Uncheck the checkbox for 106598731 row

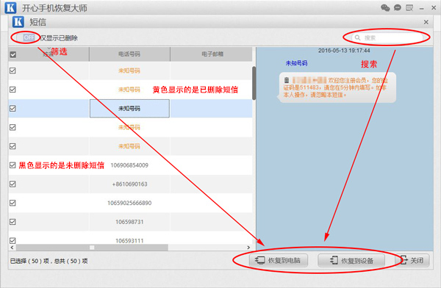[x=12, y=222]
